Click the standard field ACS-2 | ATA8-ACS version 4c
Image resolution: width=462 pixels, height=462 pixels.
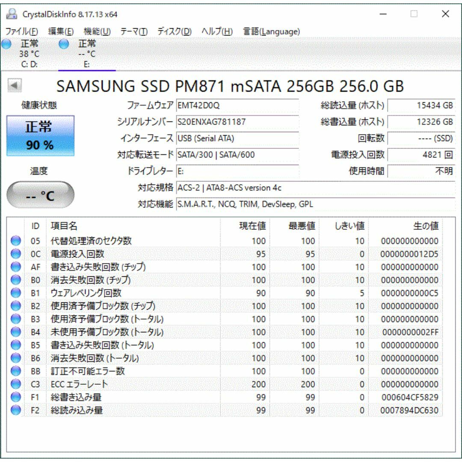tap(316, 188)
